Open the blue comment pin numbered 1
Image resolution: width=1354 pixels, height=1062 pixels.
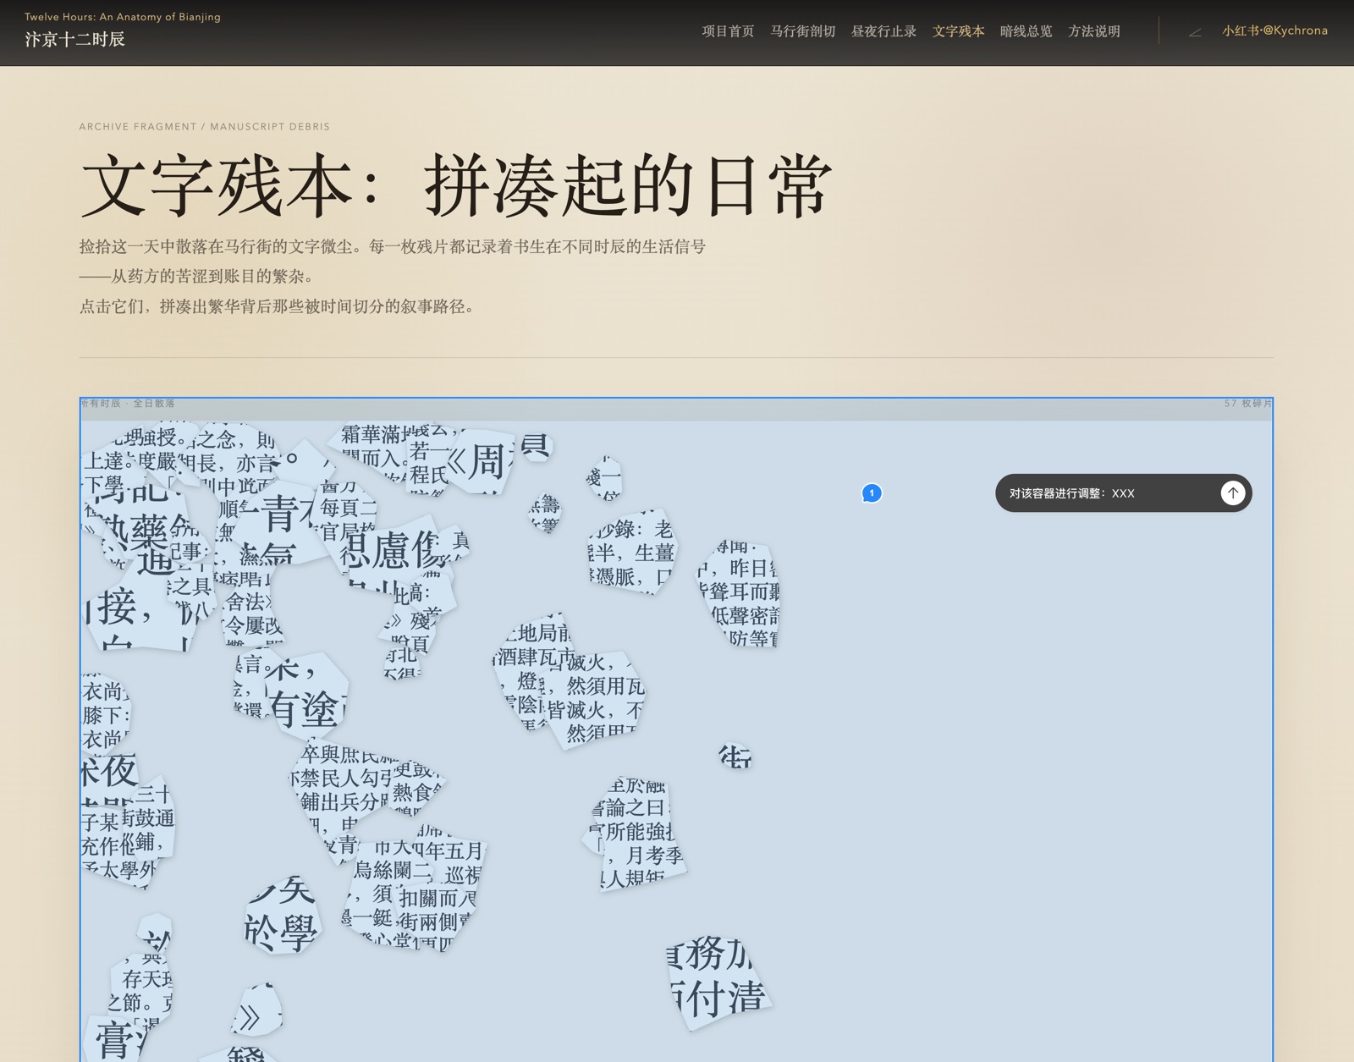click(x=872, y=492)
